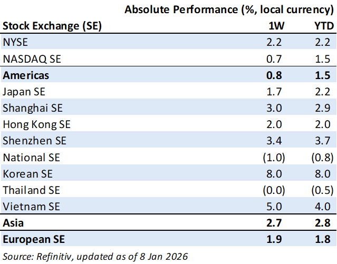Select the Stock Exchange (SE) column header
337x264 pixels.
click(52, 26)
